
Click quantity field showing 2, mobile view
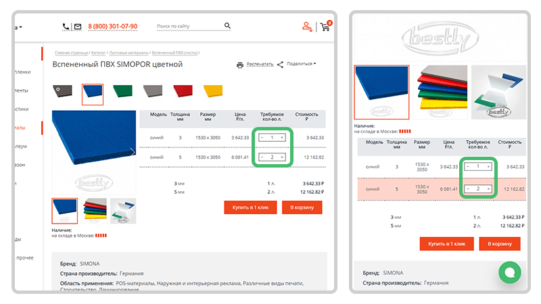coord(478,188)
